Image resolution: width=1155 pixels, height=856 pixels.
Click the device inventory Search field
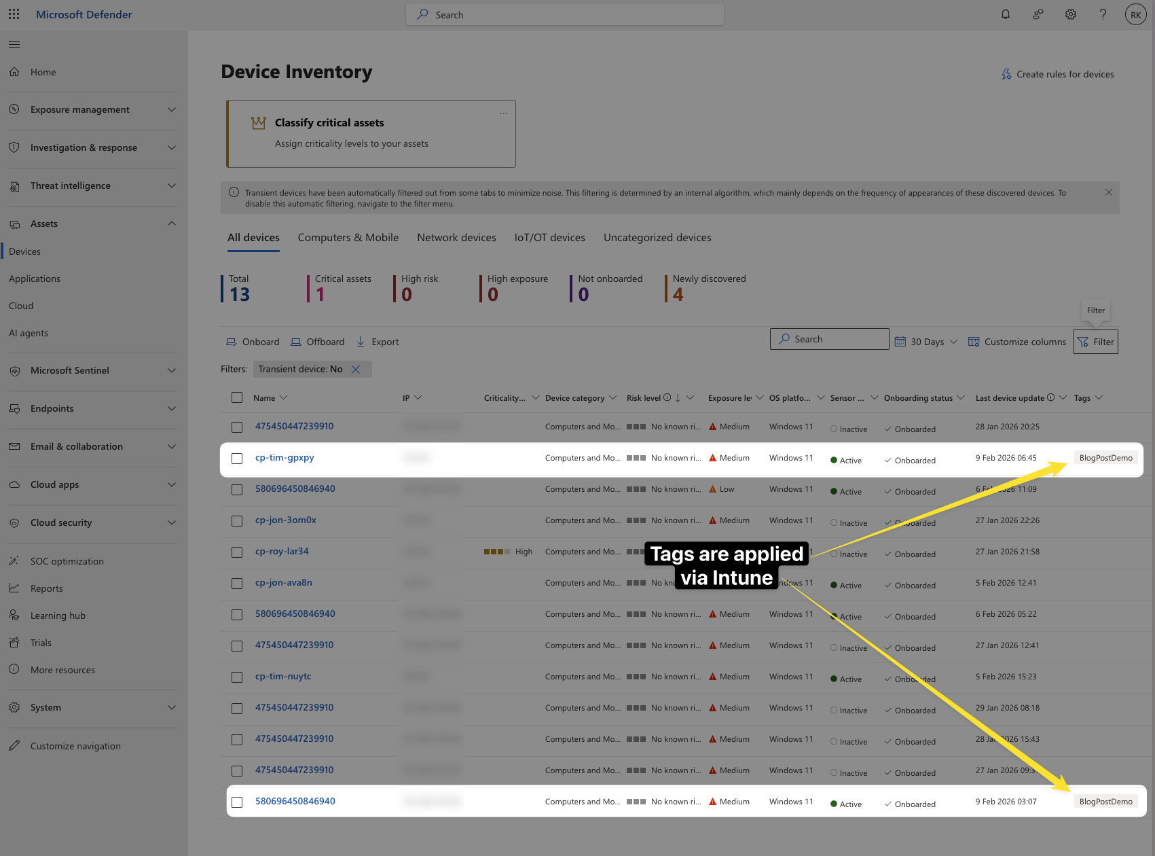(x=830, y=339)
